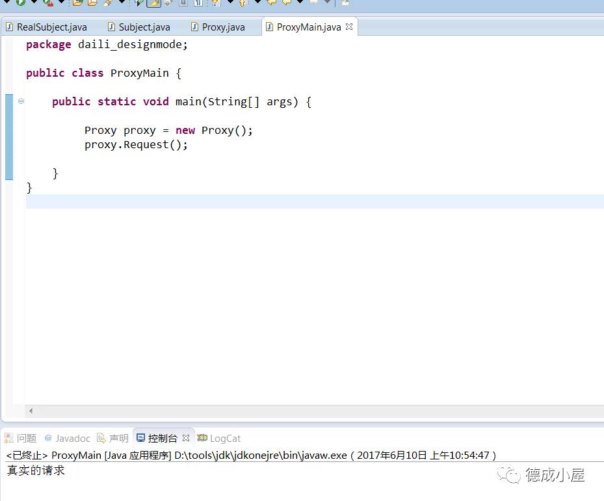
Task: Click the package daili_designmode line
Action: point(107,45)
